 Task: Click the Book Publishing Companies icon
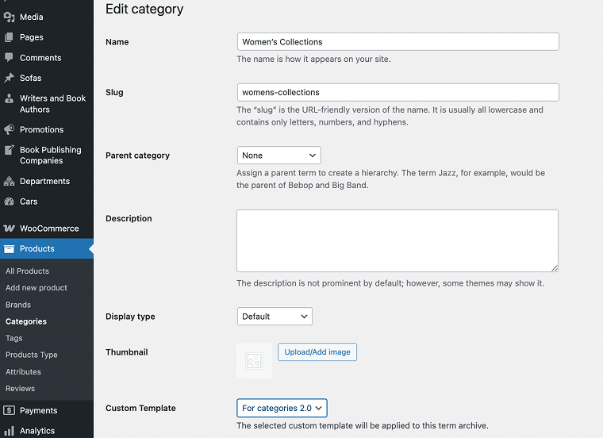[9, 150]
